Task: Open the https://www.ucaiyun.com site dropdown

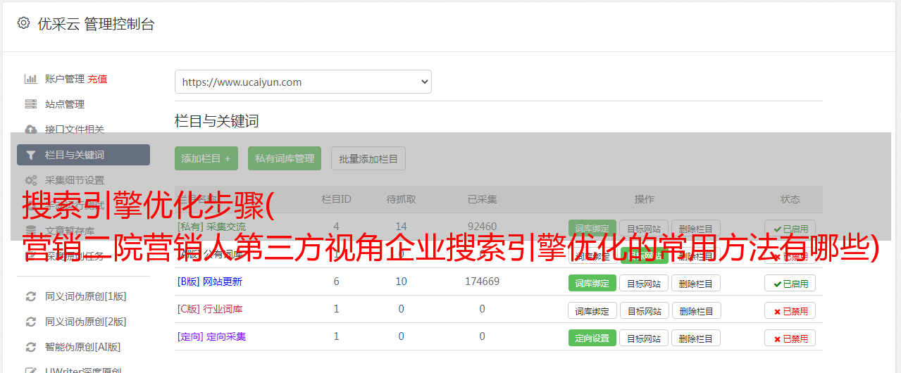Action: tap(303, 82)
